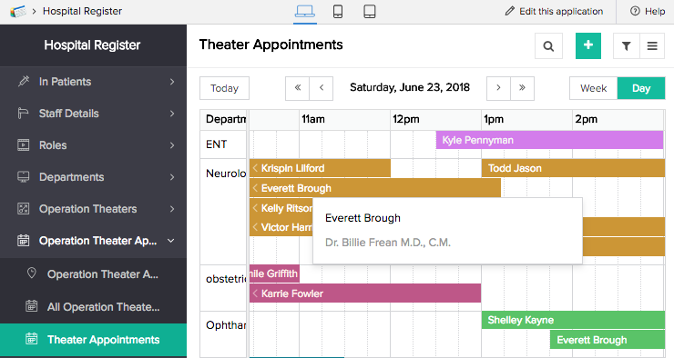The width and height of the screenshot is (674, 358).
Task: Click the In Patients syringe icon
Action: (23, 82)
